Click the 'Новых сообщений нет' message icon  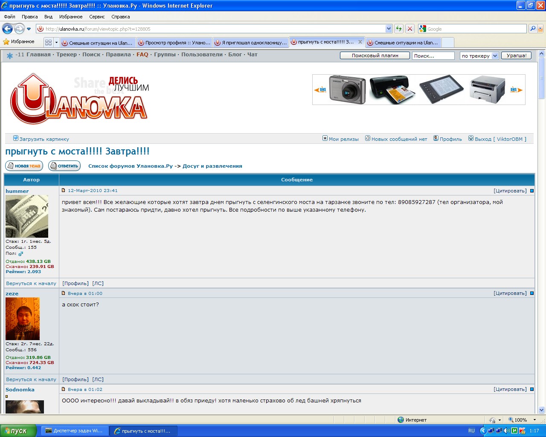[367, 138]
